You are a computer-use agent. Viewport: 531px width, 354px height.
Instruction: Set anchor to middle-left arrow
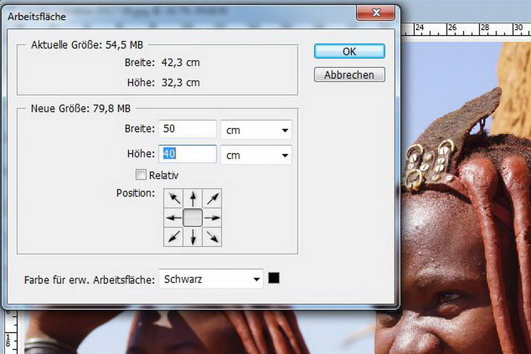[x=174, y=218]
